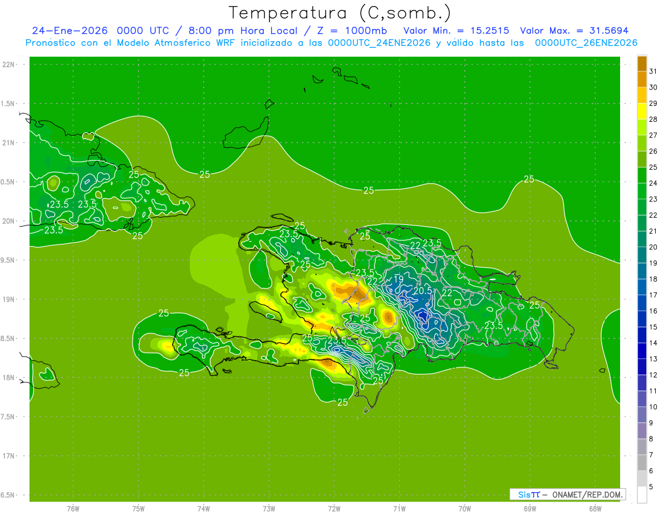The image size is (668, 516).
Task: Click the '10' value on the color scale
Action: (x=654, y=407)
